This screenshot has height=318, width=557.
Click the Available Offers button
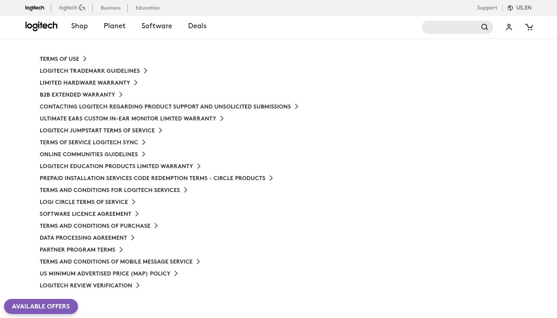coord(41,306)
